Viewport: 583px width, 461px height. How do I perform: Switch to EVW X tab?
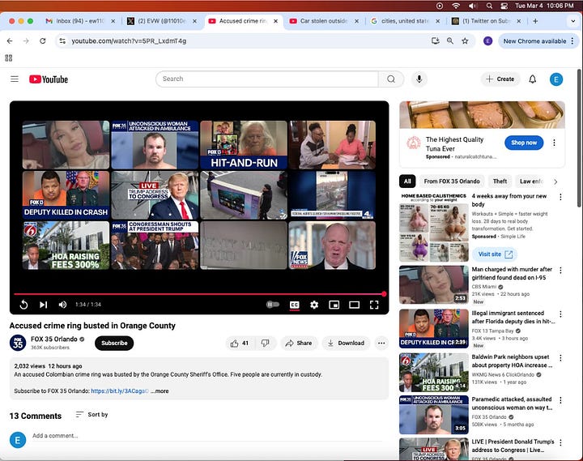(161, 21)
